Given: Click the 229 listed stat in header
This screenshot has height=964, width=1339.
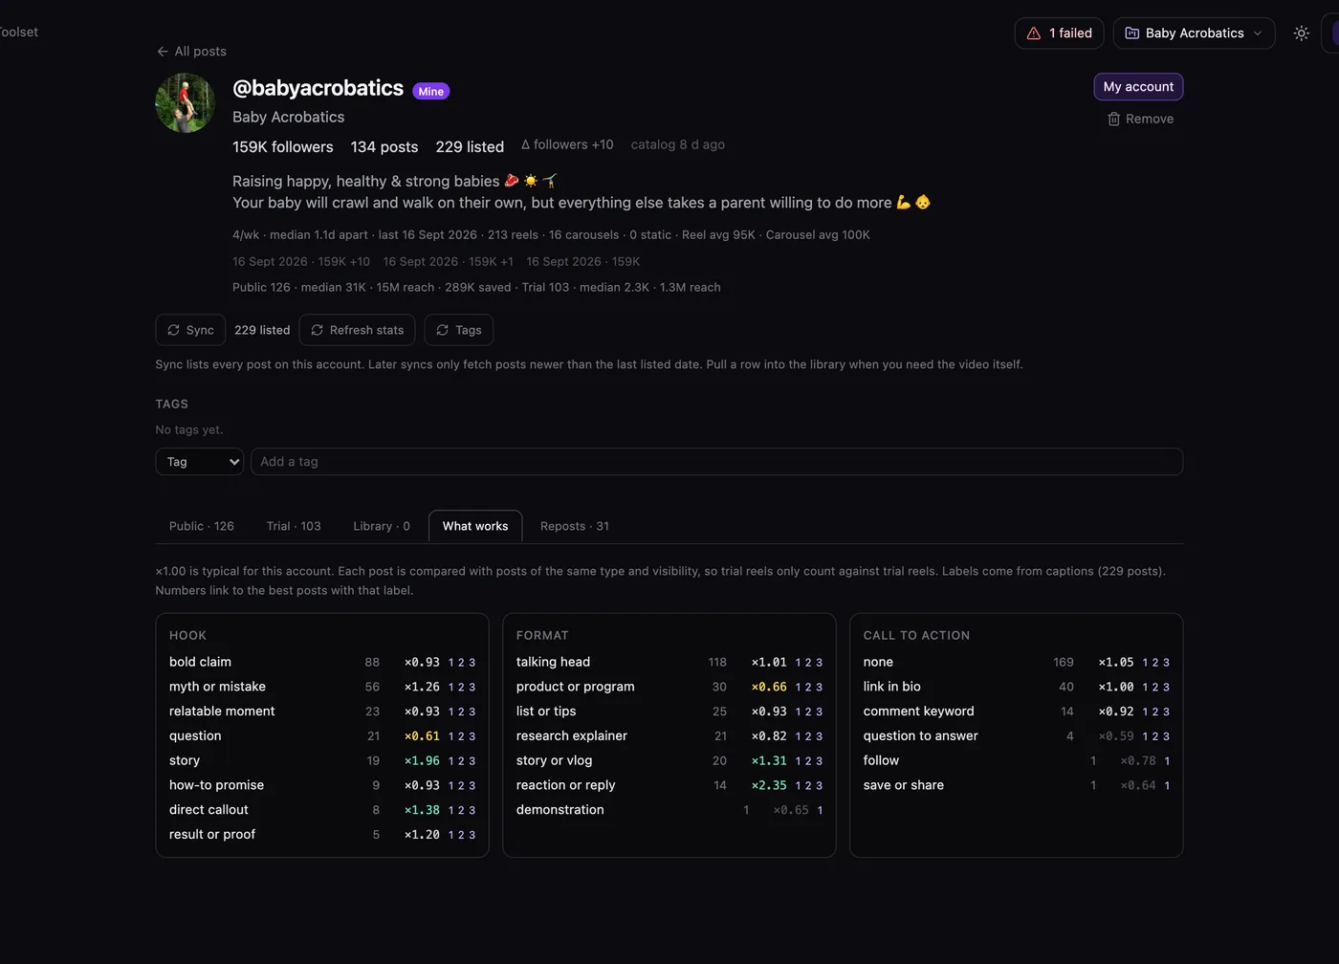Looking at the screenshot, I should 470,147.
